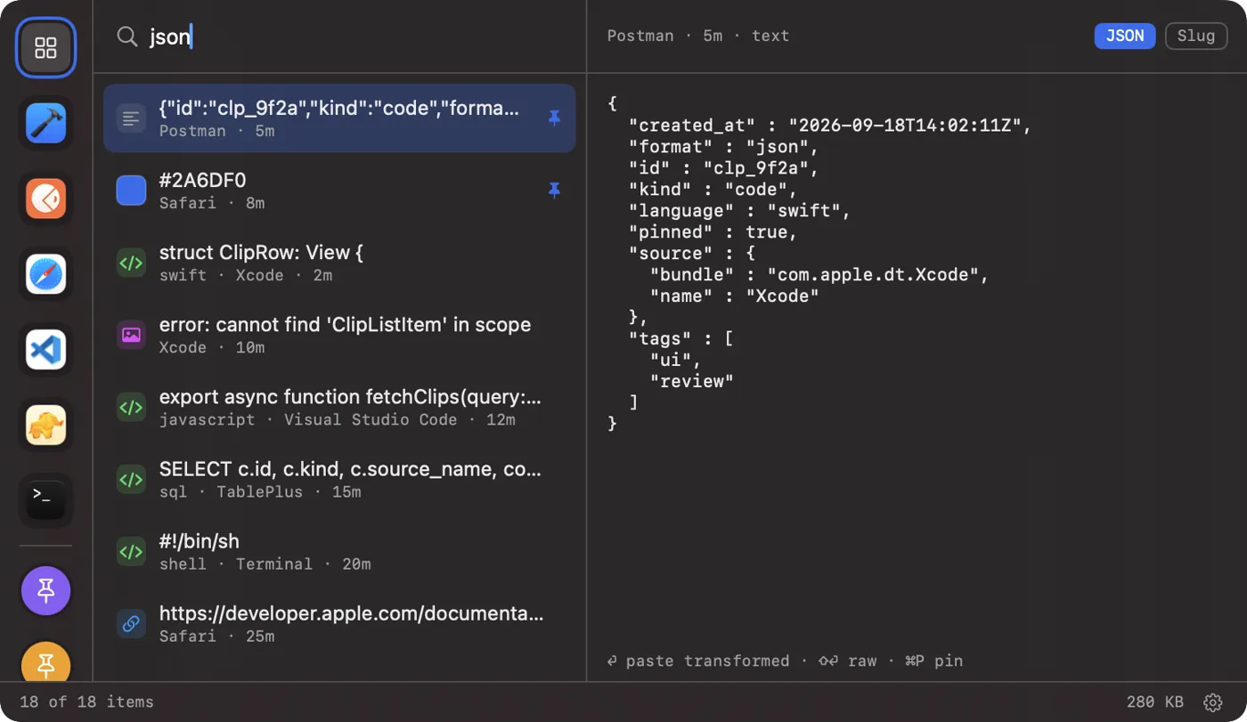Switch preview to Slug transform

[1196, 36]
